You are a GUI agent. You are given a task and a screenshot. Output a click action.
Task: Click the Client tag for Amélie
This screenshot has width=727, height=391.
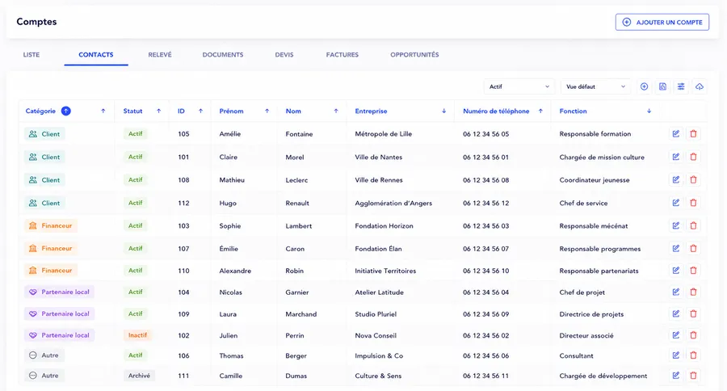point(44,134)
